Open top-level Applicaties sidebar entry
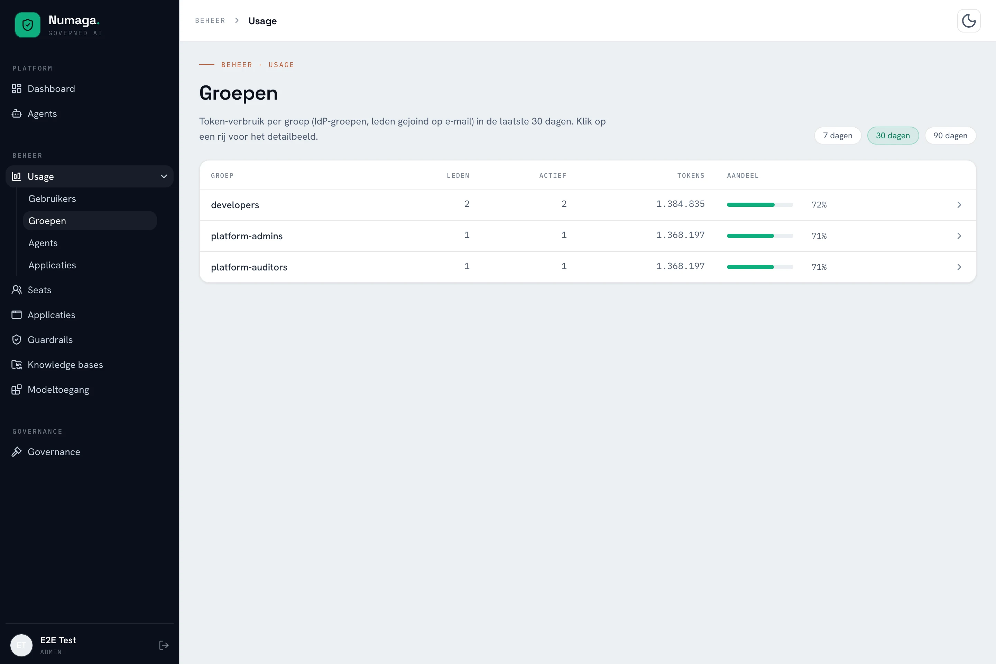 (x=89, y=315)
